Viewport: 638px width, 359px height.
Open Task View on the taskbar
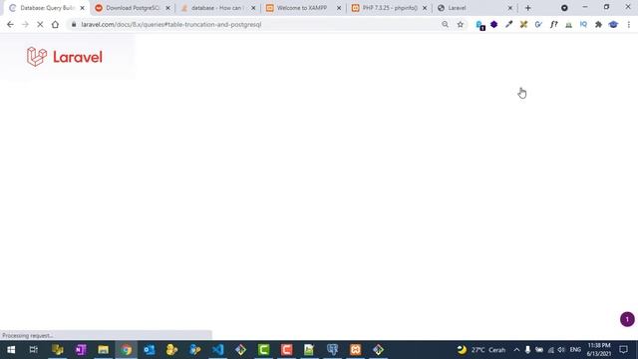tap(33, 350)
